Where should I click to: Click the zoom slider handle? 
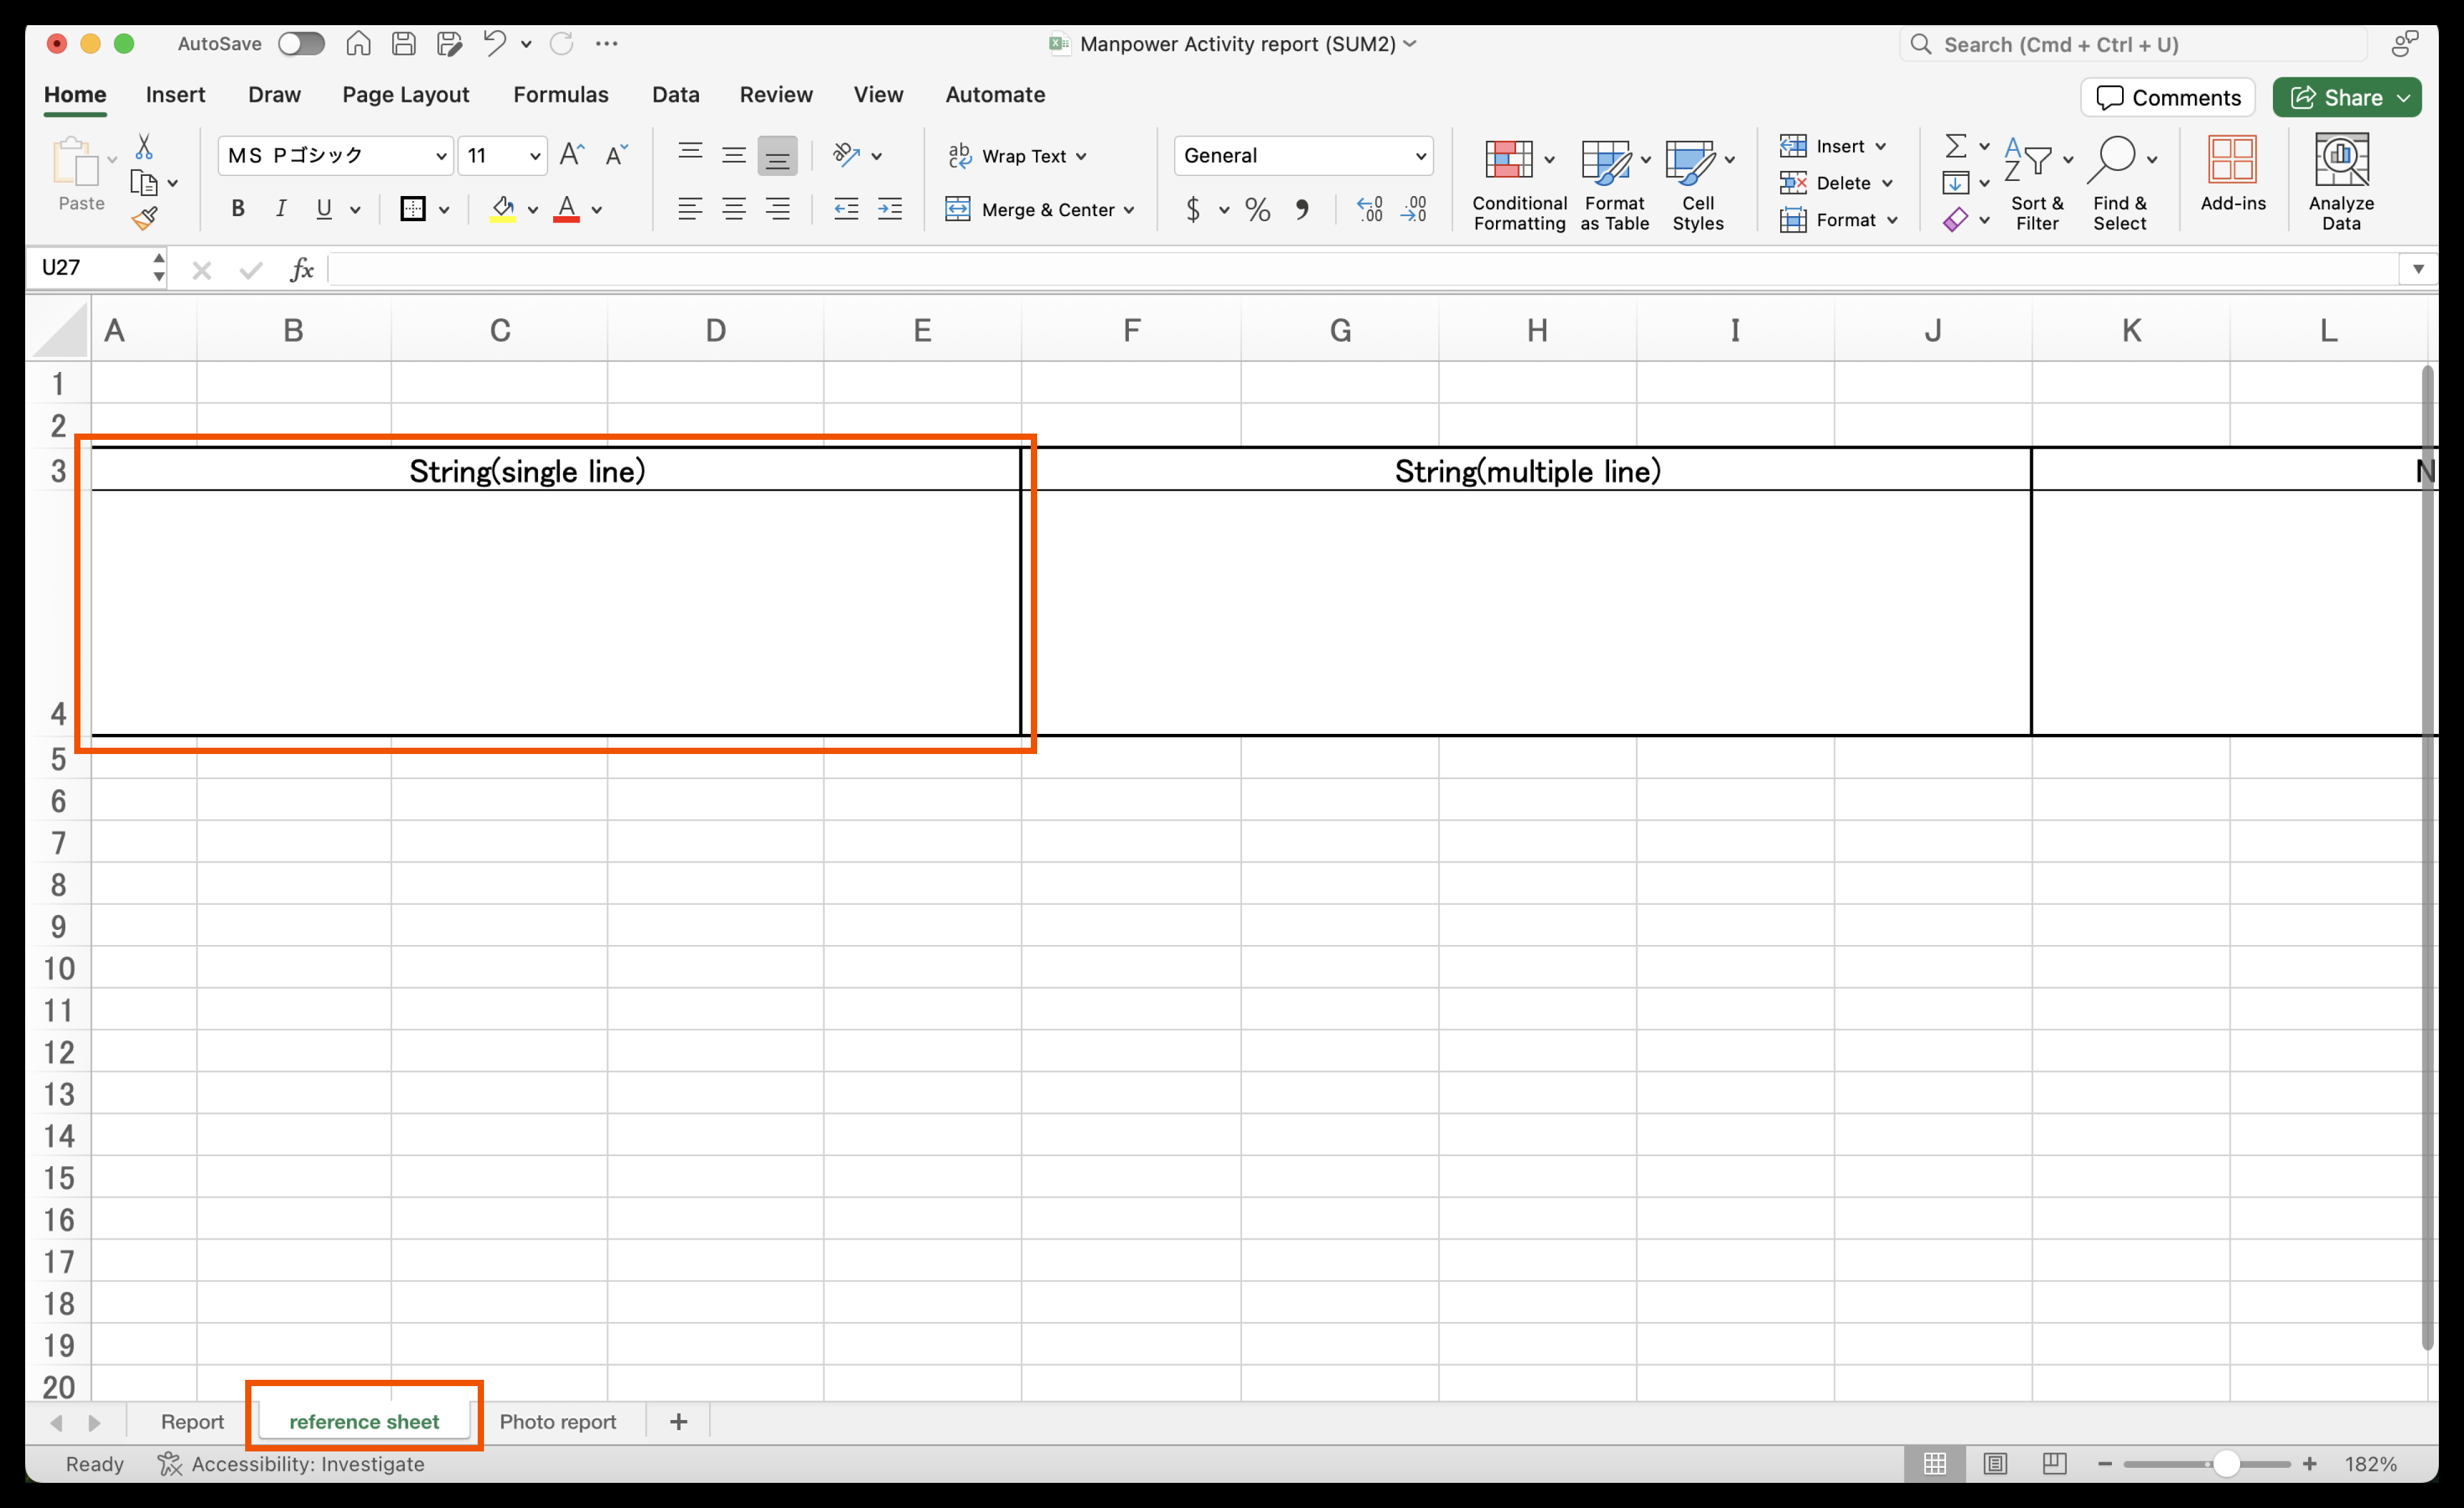click(2226, 1464)
